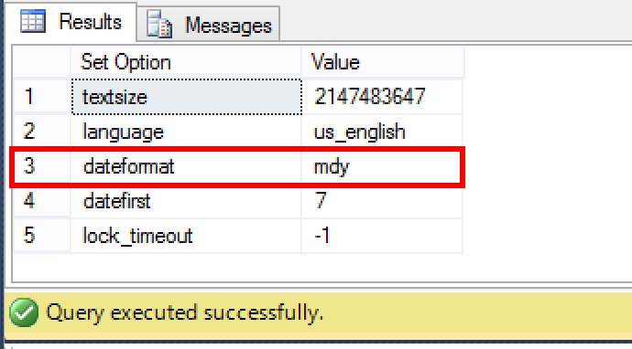Select row header number 4
Viewport: 632px width, 349px height.
42,201
